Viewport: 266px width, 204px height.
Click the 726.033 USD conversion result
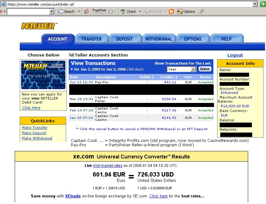[x=156, y=174]
